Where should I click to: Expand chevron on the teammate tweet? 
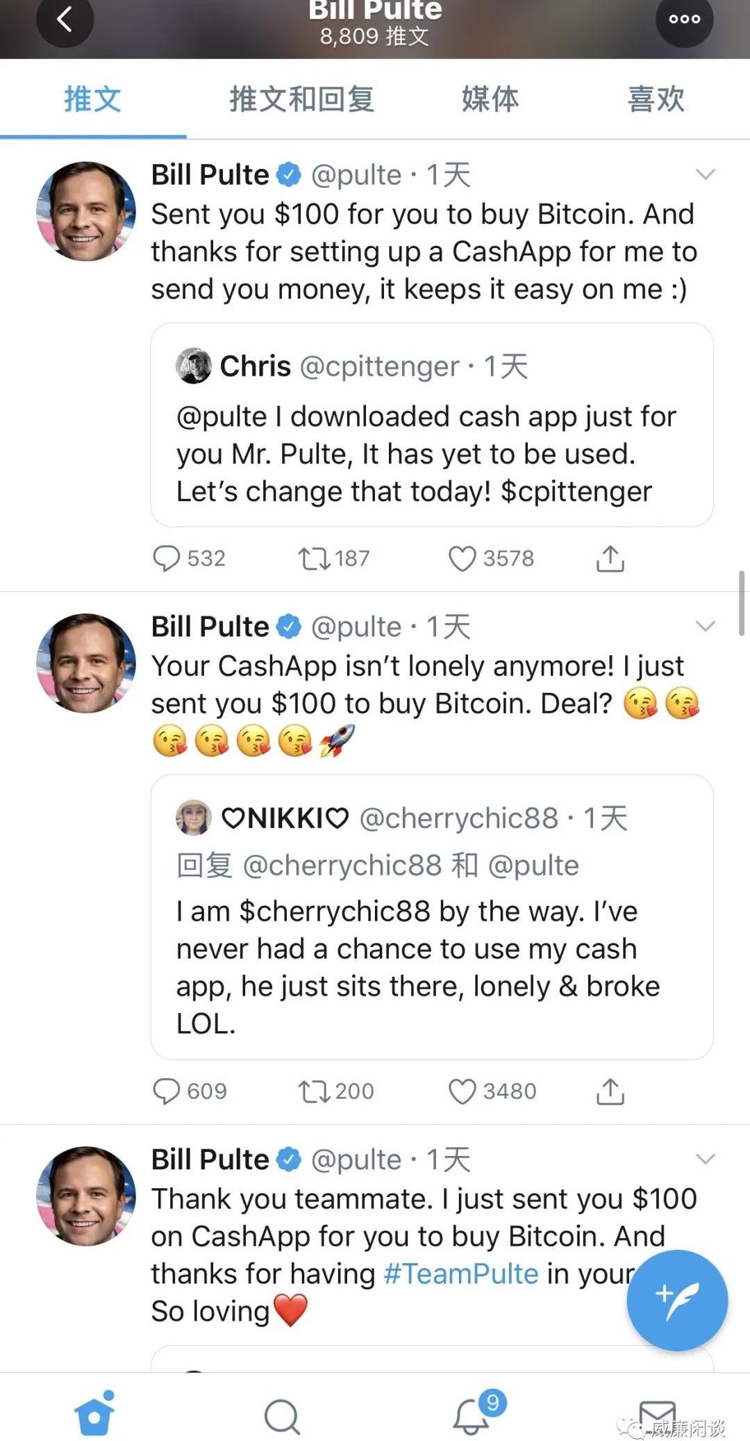[x=705, y=1159]
